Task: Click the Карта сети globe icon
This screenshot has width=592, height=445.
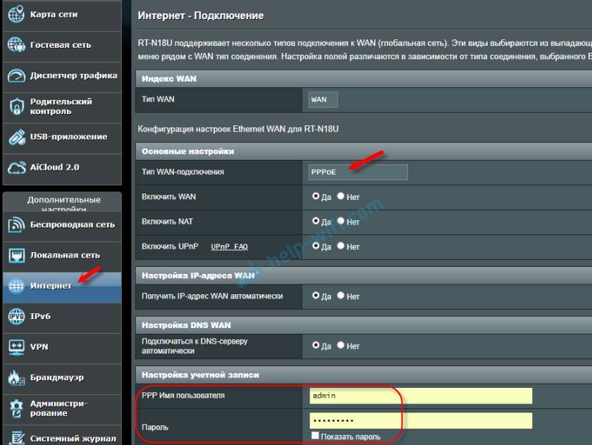Action: (16, 15)
